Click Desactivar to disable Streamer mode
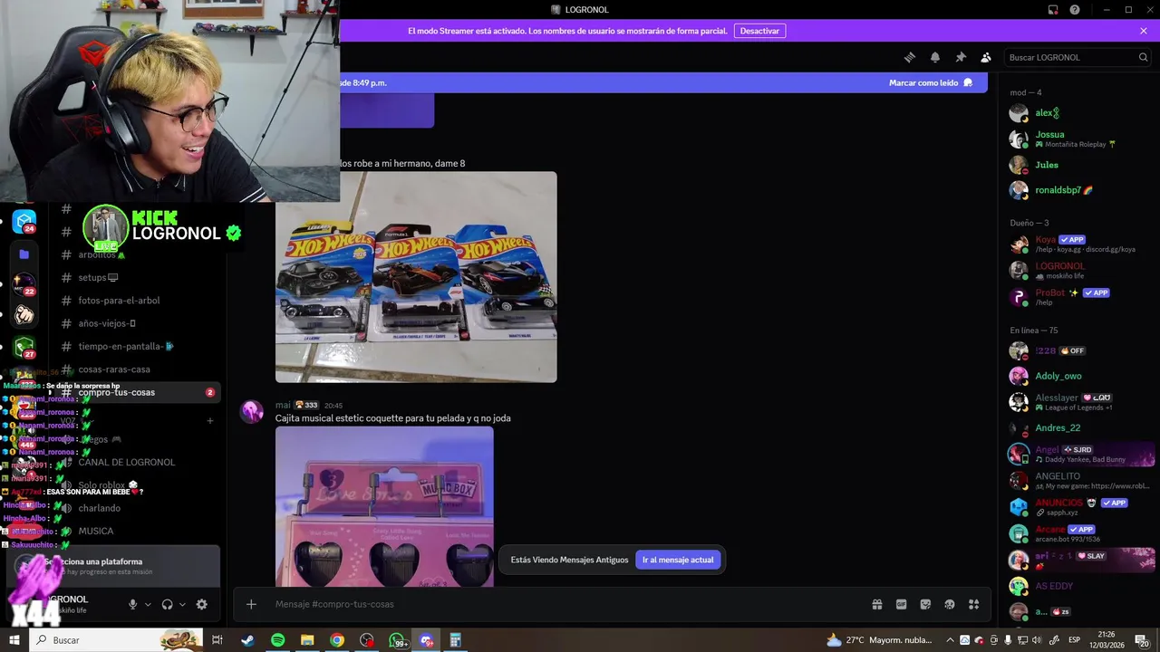The image size is (1160, 652). coord(759,31)
